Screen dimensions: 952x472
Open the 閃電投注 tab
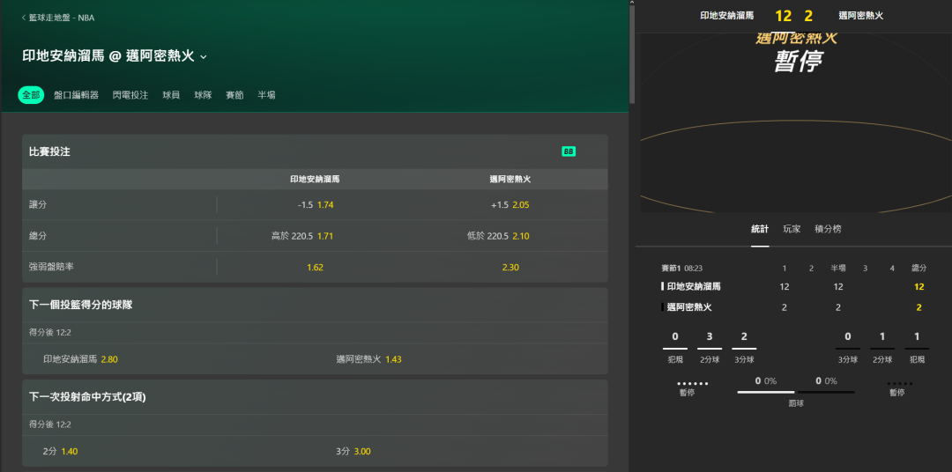[130, 95]
